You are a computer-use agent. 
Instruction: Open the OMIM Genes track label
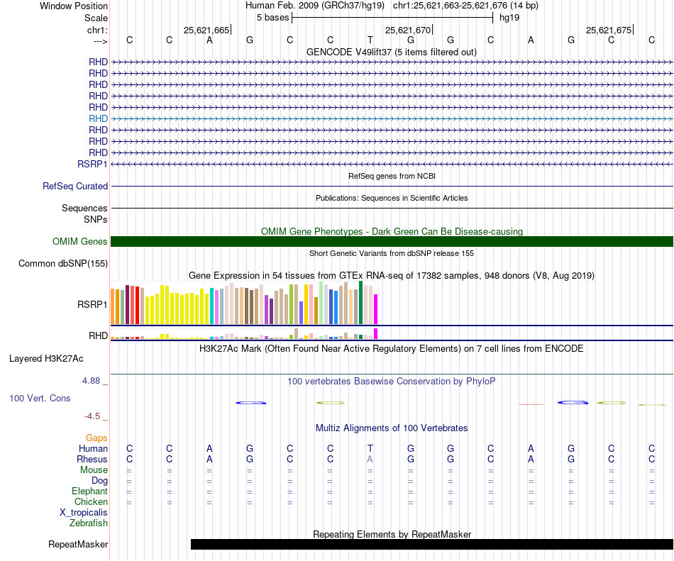click(79, 241)
